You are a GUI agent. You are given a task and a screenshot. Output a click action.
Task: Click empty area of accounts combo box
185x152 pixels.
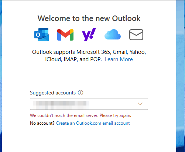(113, 104)
